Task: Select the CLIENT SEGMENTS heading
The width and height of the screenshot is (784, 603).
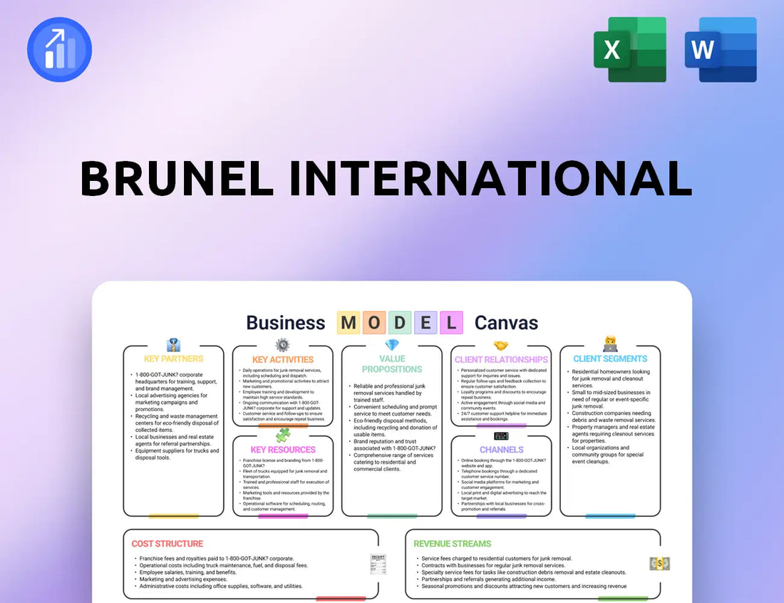Action: (x=610, y=359)
